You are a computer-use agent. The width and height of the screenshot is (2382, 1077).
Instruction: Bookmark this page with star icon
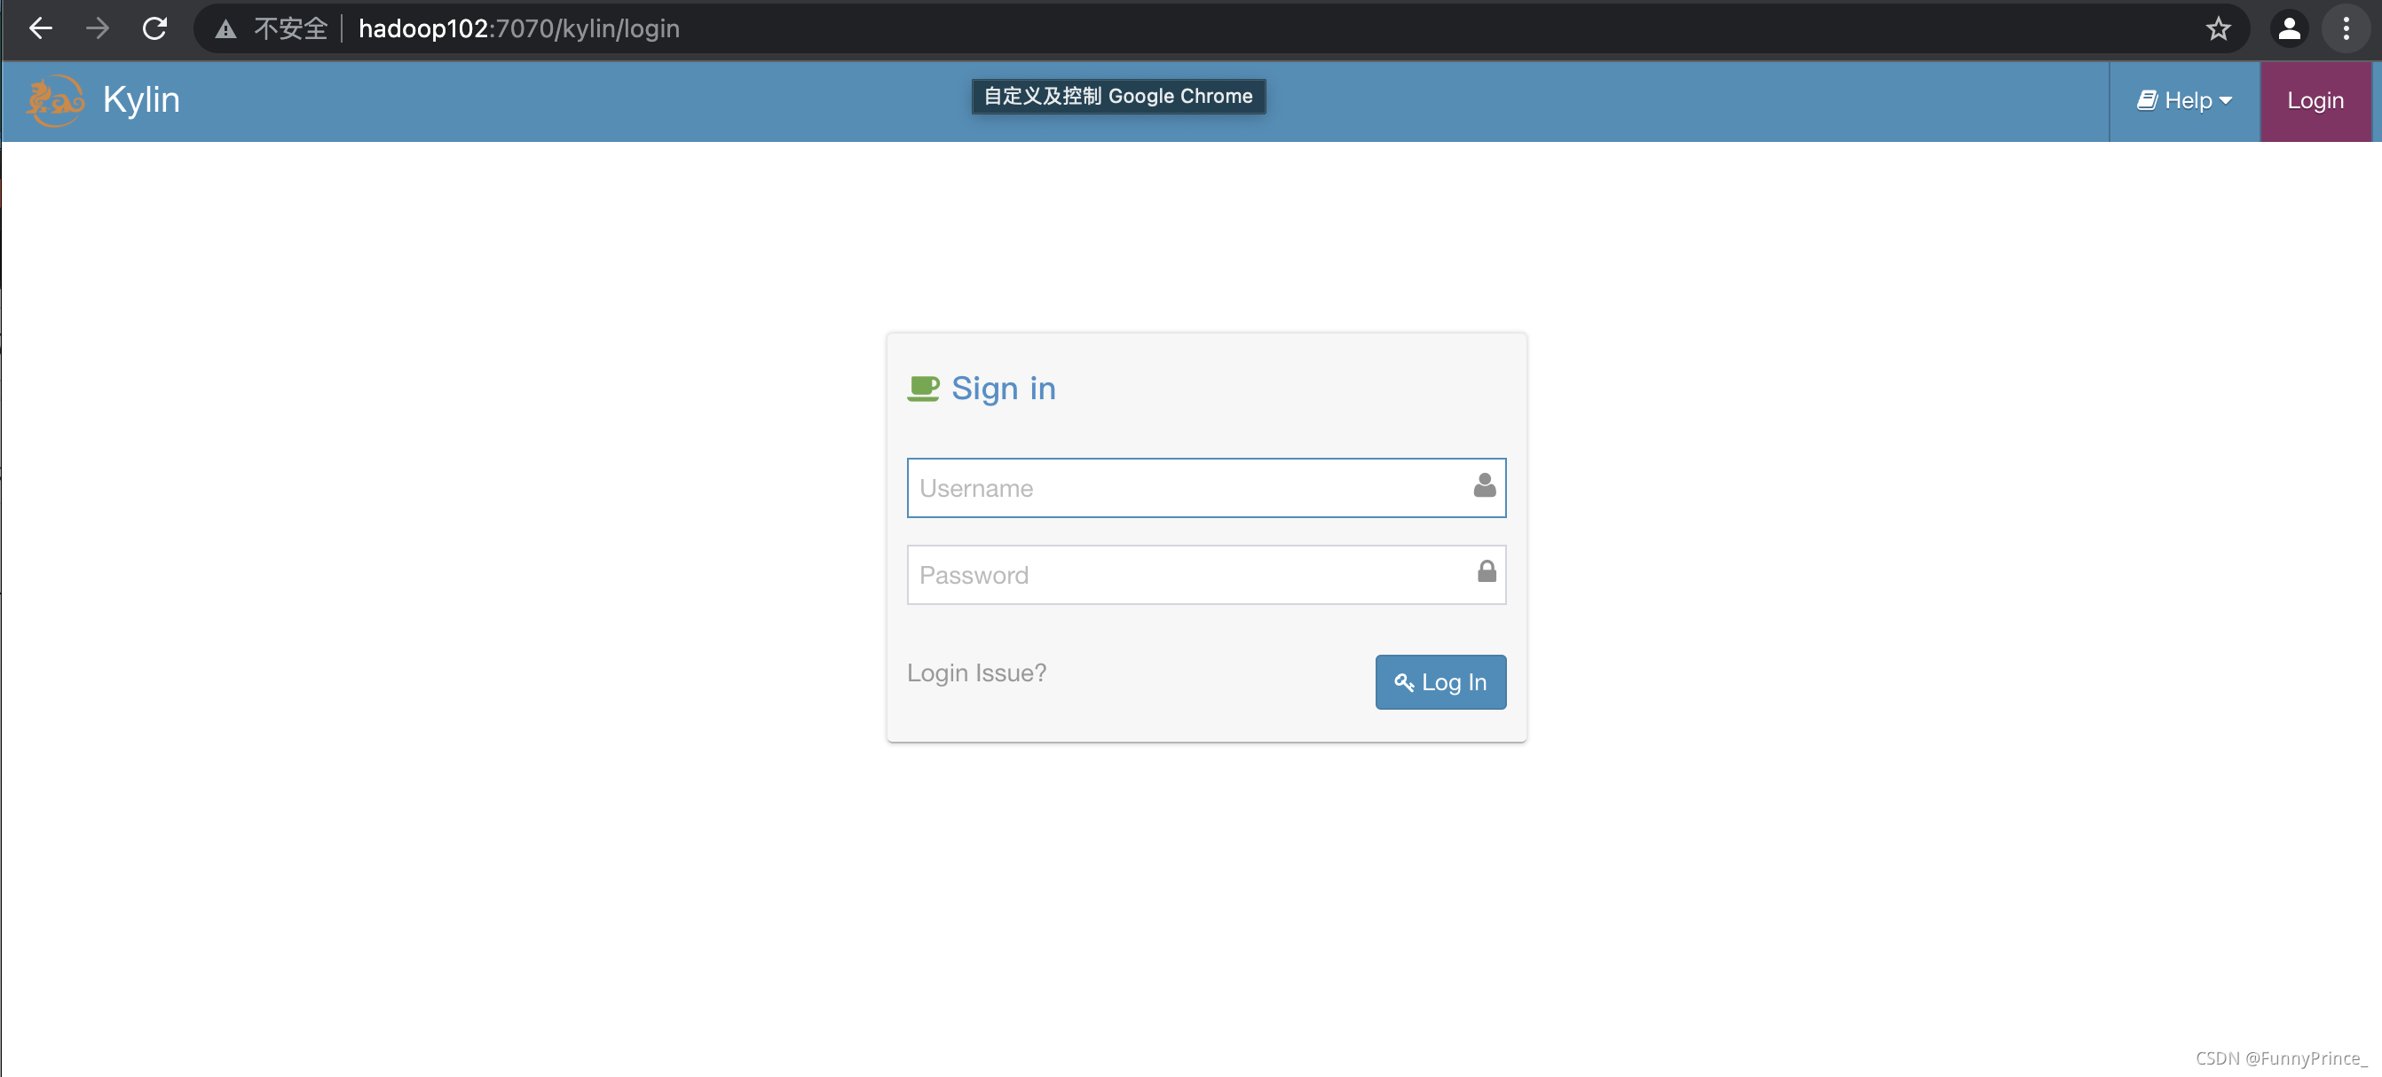[2218, 28]
